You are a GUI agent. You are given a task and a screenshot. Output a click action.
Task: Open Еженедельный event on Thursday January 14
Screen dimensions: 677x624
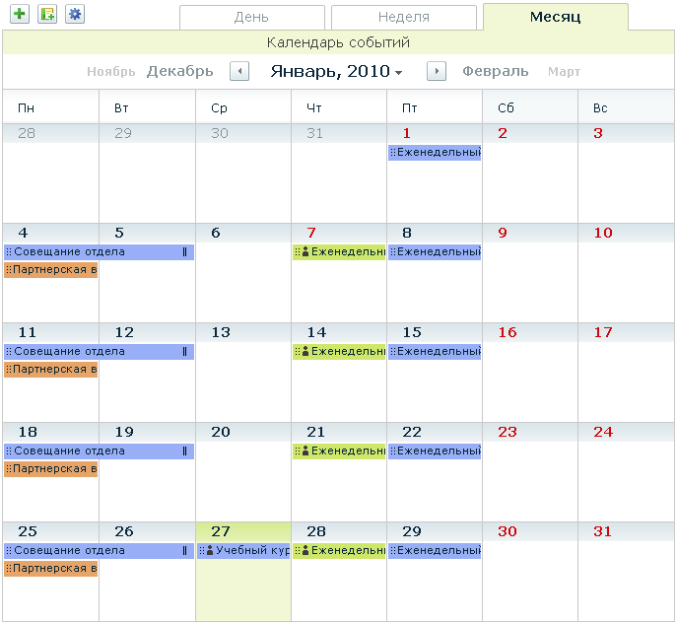tap(339, 352)
